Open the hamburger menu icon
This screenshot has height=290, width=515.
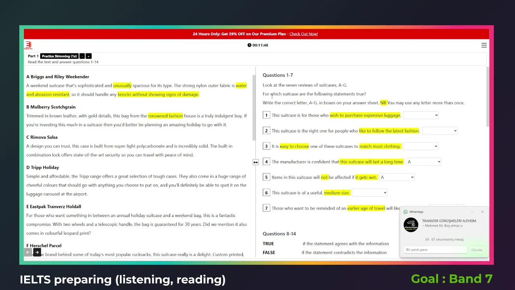[x=484, y=45]
